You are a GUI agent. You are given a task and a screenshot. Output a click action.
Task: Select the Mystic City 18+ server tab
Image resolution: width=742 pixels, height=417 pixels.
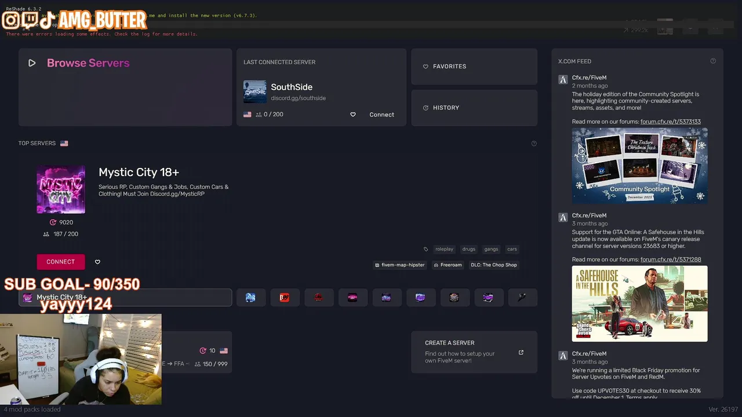click(x=125, y=298)
